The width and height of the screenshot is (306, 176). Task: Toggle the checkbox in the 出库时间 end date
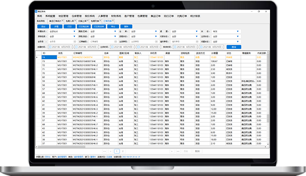[138, 47]
